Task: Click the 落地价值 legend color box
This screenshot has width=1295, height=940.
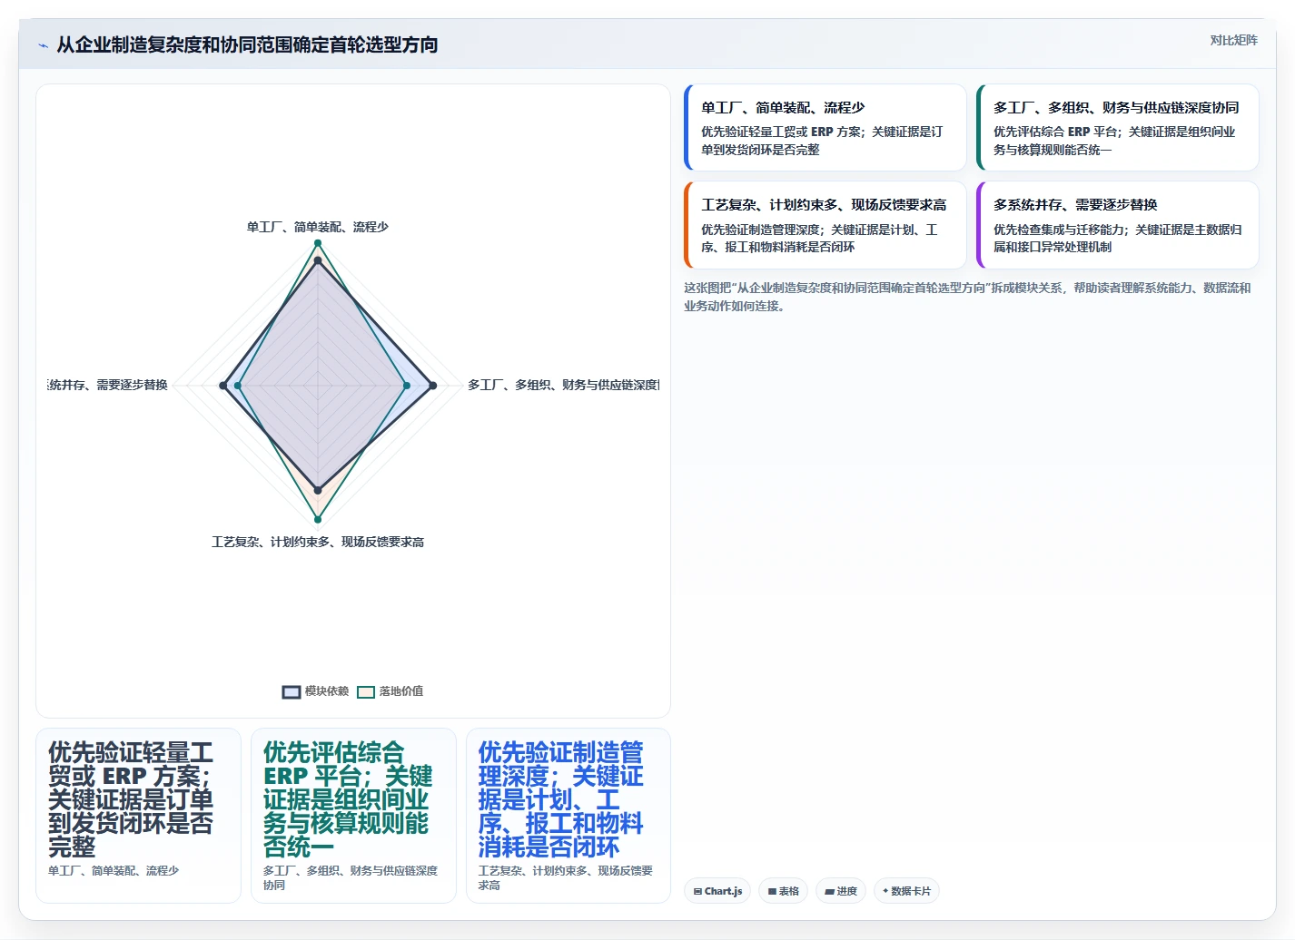Action: [x=366, y=692]
